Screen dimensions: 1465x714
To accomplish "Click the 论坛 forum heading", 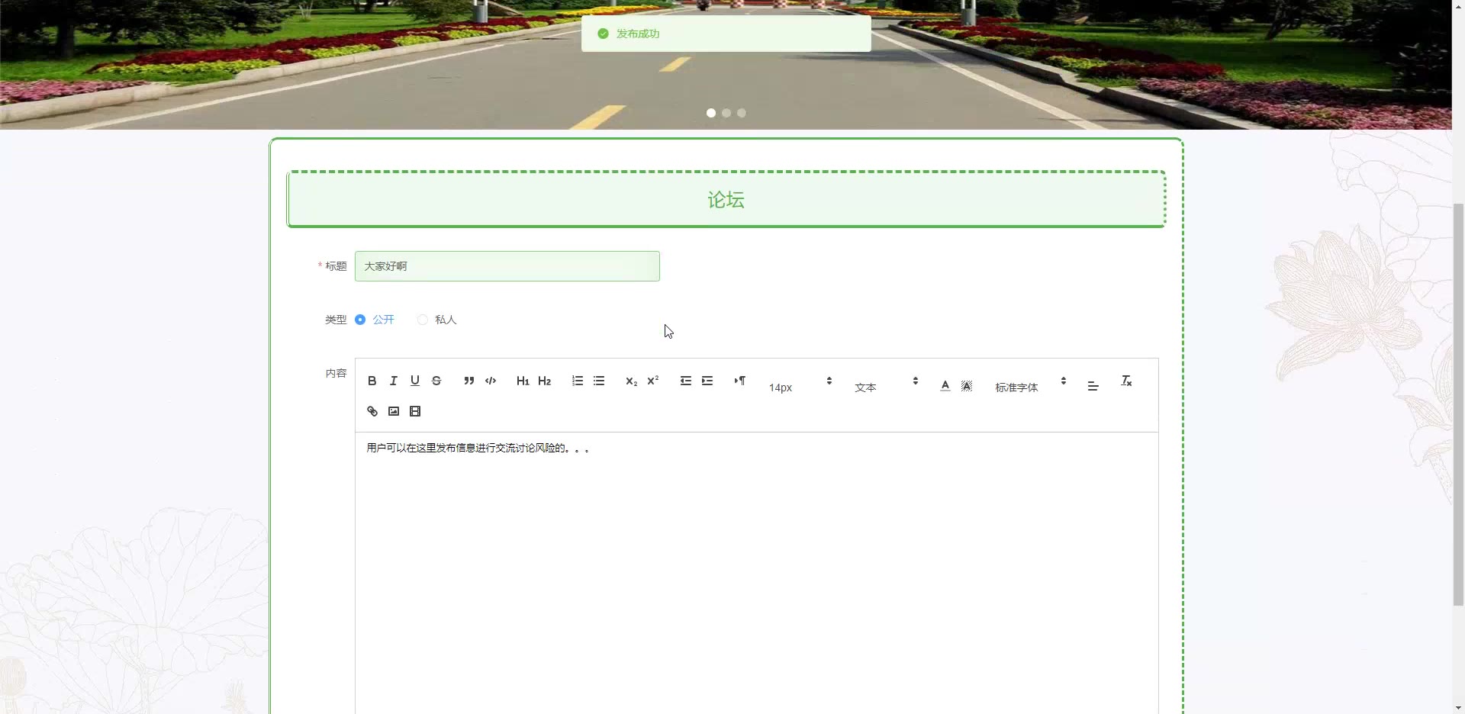I will click(726, 200).
